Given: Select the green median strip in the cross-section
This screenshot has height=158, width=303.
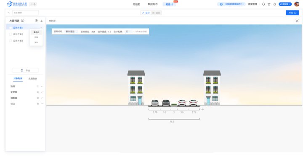Looking at the screenshot, I should (174, 105).
